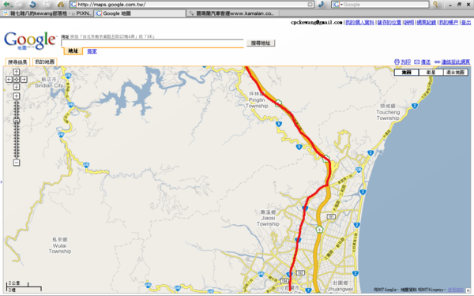
Task: Open the 我的帳戶 account link
Action: coord(449,22)
